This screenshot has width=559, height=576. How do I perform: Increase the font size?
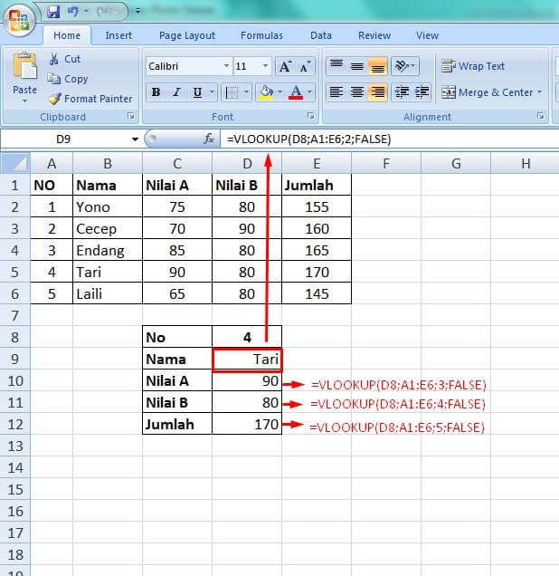(285, 66)
